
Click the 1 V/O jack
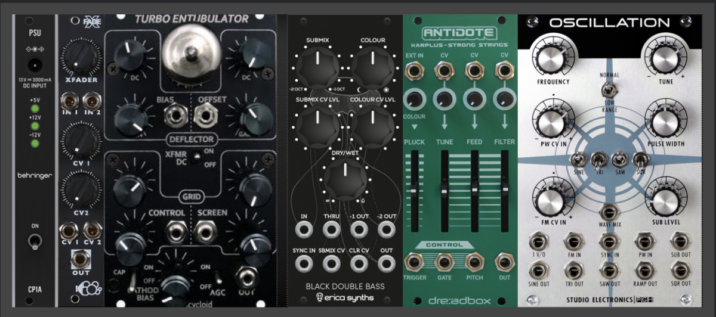(x=539, y=242)
